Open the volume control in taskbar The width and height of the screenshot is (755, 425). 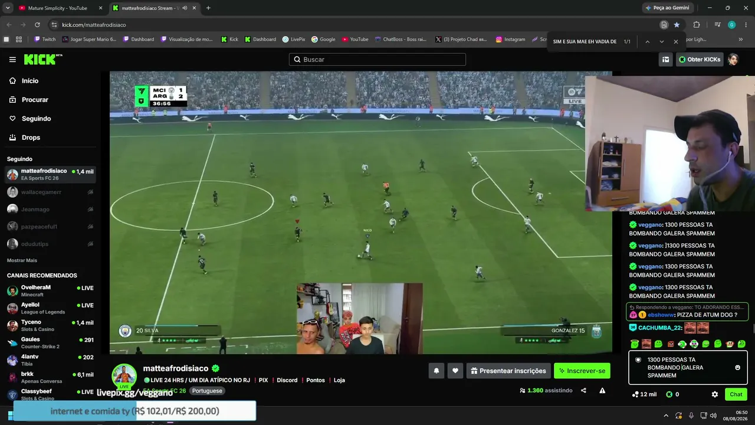click(713, 416)
